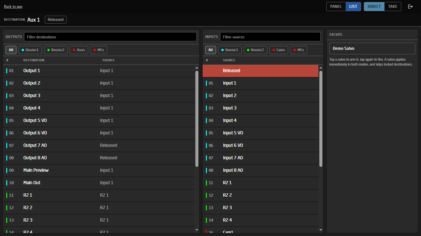Screen dimensions: 421x236
Task: Click the Released status button beside Aux 1
Action: (x=56, y=20)
